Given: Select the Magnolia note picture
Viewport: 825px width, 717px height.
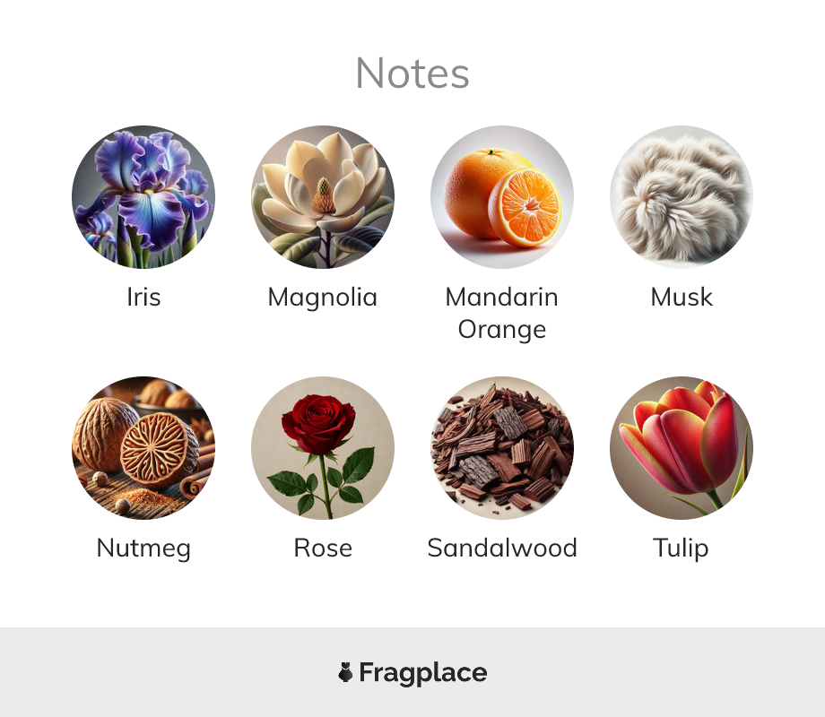Looking at the screenshot, I should point(323,197).
